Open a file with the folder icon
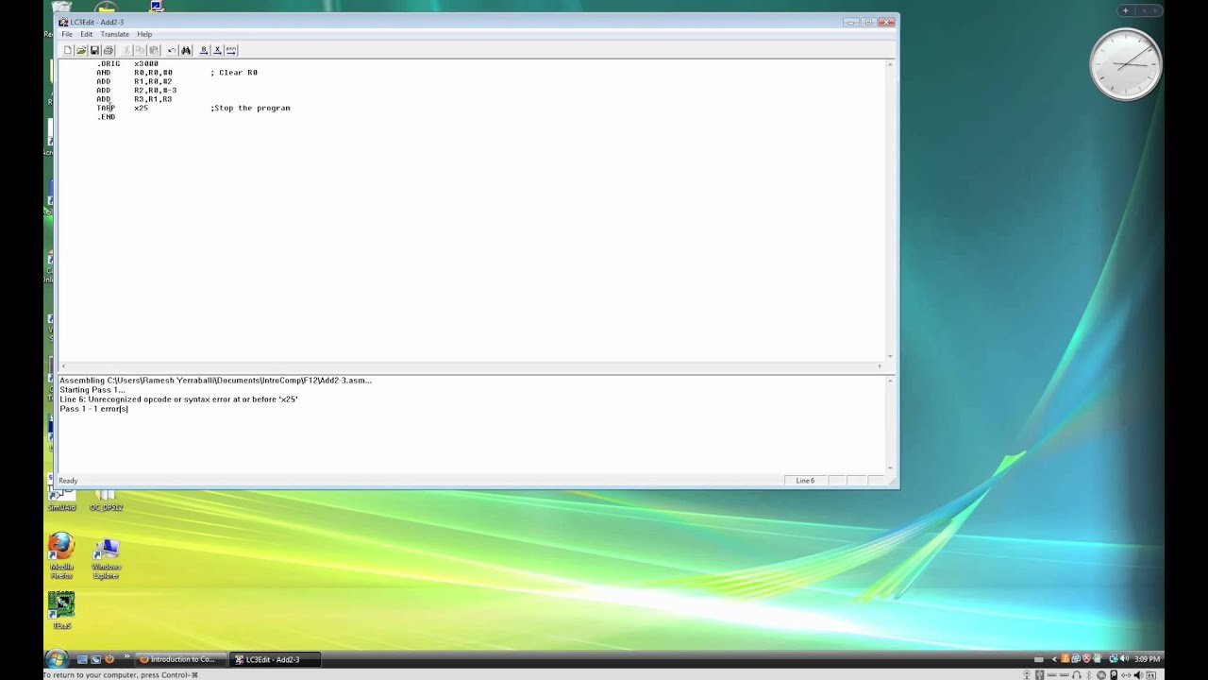The height and width of the screenshot is (680, 1208). coord(81,50)
